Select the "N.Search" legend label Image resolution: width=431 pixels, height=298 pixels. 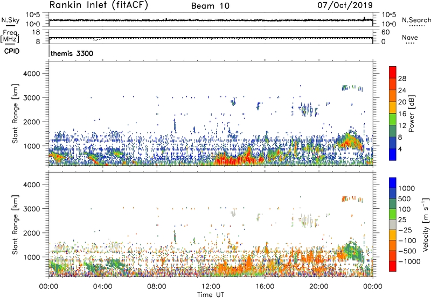(416, 20)
